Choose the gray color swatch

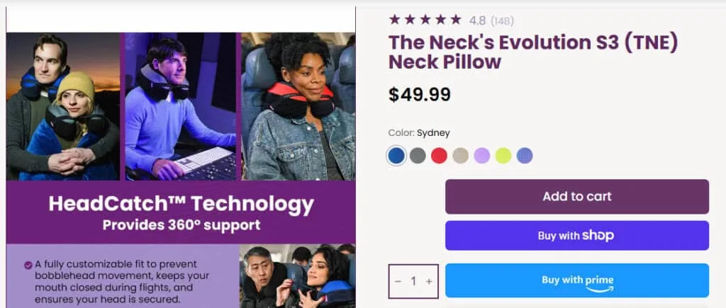(x=418, y=156)
